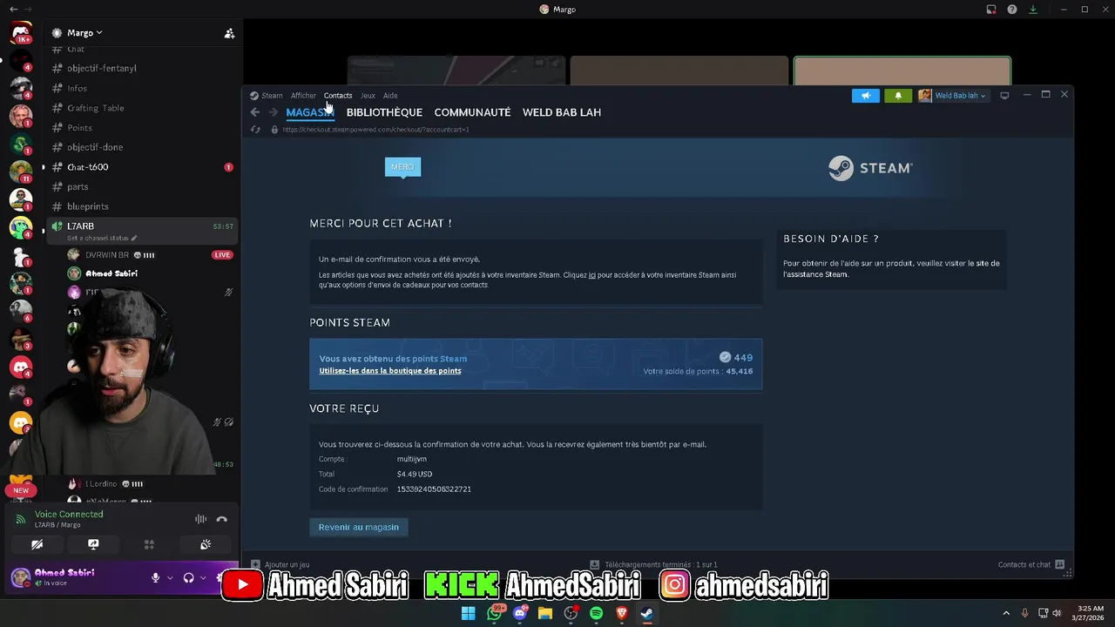
Task: Mute microphone in Discord user panel
Action: point(155,577)
